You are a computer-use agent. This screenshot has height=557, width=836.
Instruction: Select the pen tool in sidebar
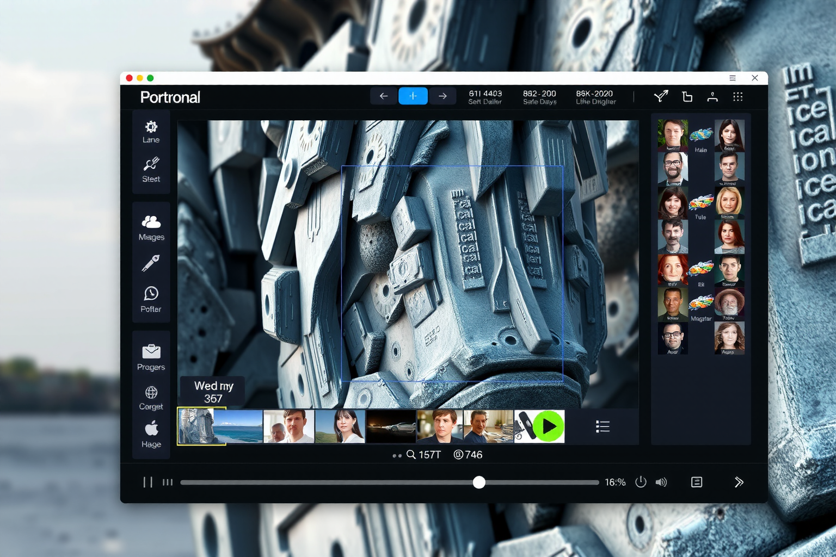tap(151, 263)
